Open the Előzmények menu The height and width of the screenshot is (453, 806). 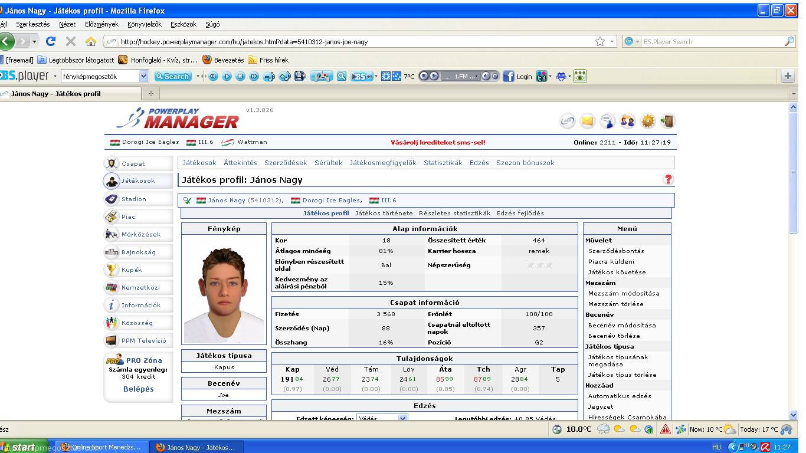101,24
